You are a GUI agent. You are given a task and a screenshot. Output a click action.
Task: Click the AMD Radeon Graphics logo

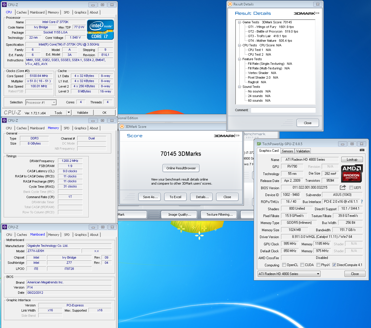pos(351,173)
